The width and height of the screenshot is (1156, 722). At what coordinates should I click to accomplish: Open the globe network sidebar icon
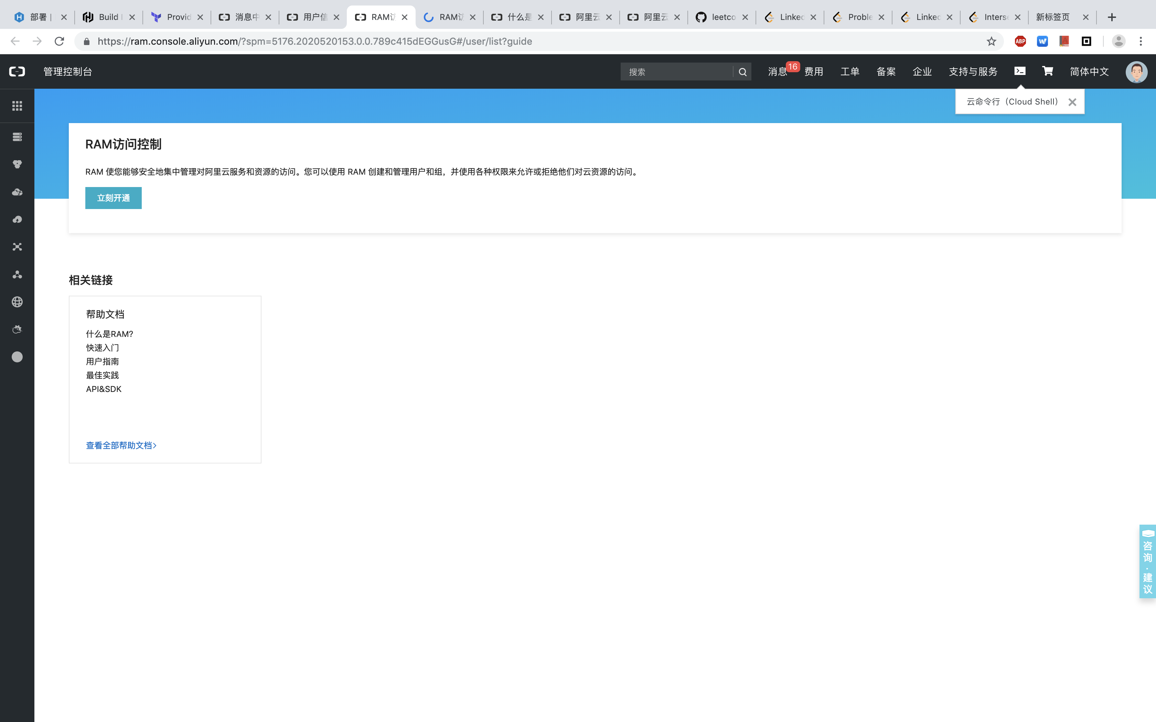(x=17, y=301)
